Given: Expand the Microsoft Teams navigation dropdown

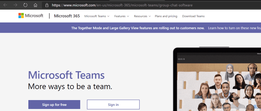Looking at the screenshot, I should (97, 16).
